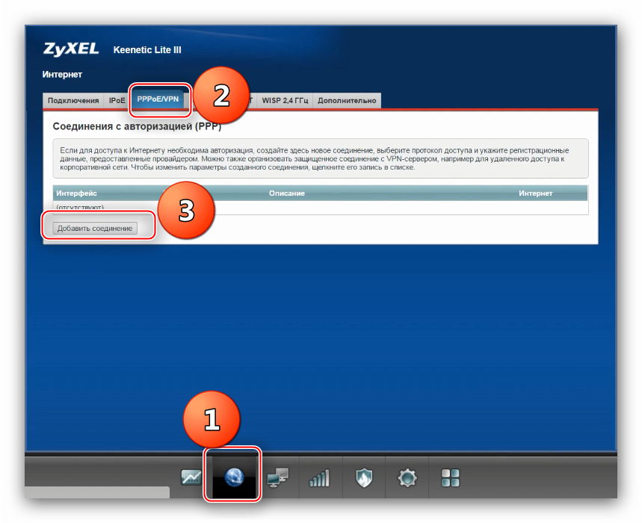
Task: Click the Keenetic Lite III title text
Action: [x=147, y=50]
